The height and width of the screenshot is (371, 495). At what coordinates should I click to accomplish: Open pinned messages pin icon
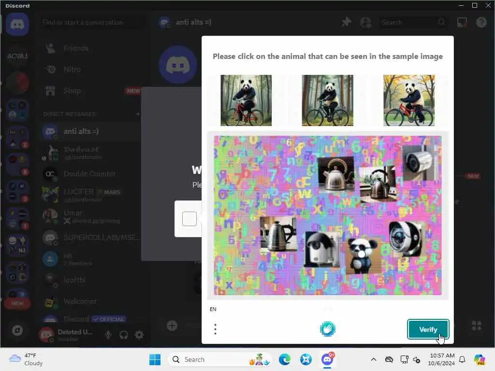coord(346,22)
